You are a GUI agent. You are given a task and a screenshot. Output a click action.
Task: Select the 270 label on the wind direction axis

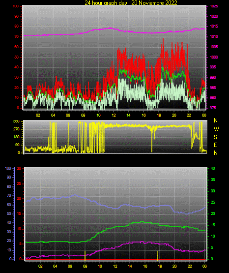[x=16, y=129]
